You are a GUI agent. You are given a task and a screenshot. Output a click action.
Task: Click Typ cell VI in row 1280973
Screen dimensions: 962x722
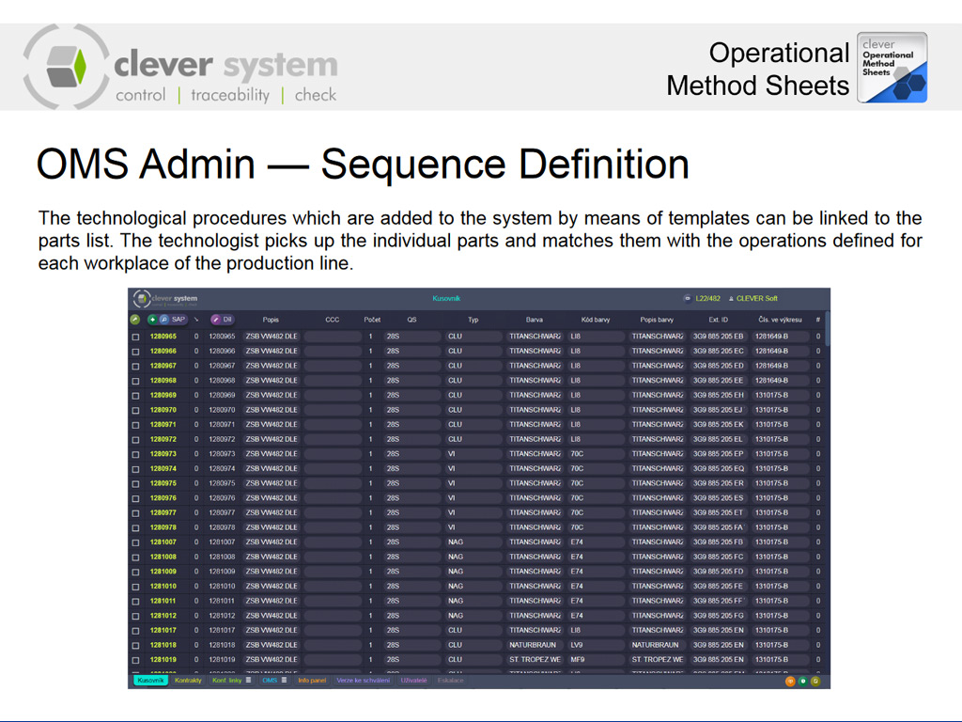coord(473,454)
